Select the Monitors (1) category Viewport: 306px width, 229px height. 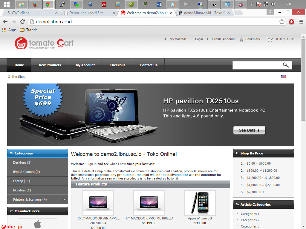click(38, 190)
